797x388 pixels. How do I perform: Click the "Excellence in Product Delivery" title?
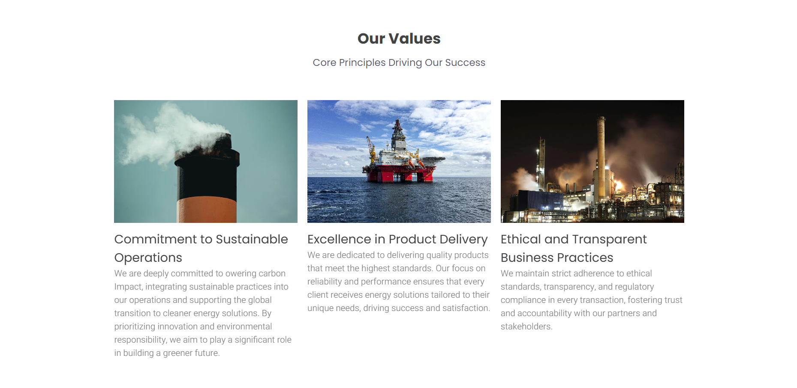(x=397, y=239)
